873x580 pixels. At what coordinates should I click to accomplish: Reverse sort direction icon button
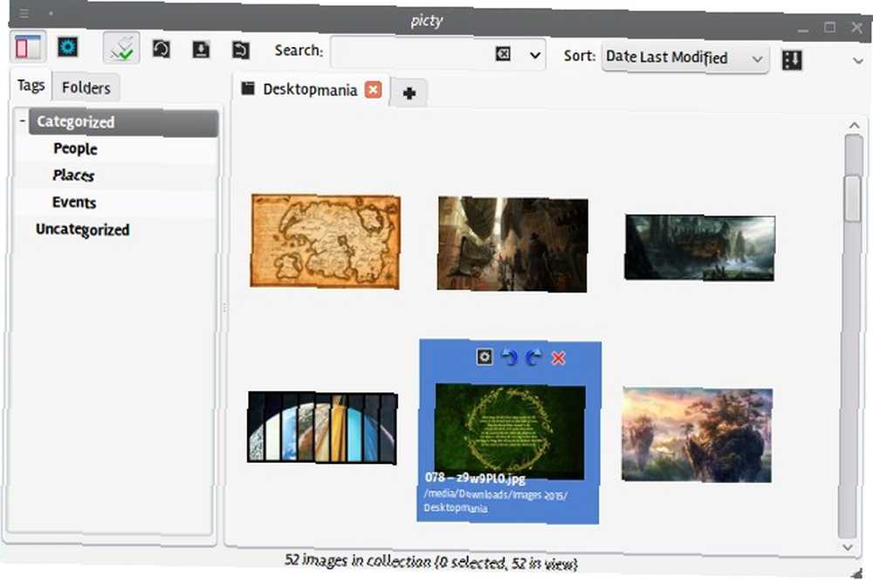(792, 59)
